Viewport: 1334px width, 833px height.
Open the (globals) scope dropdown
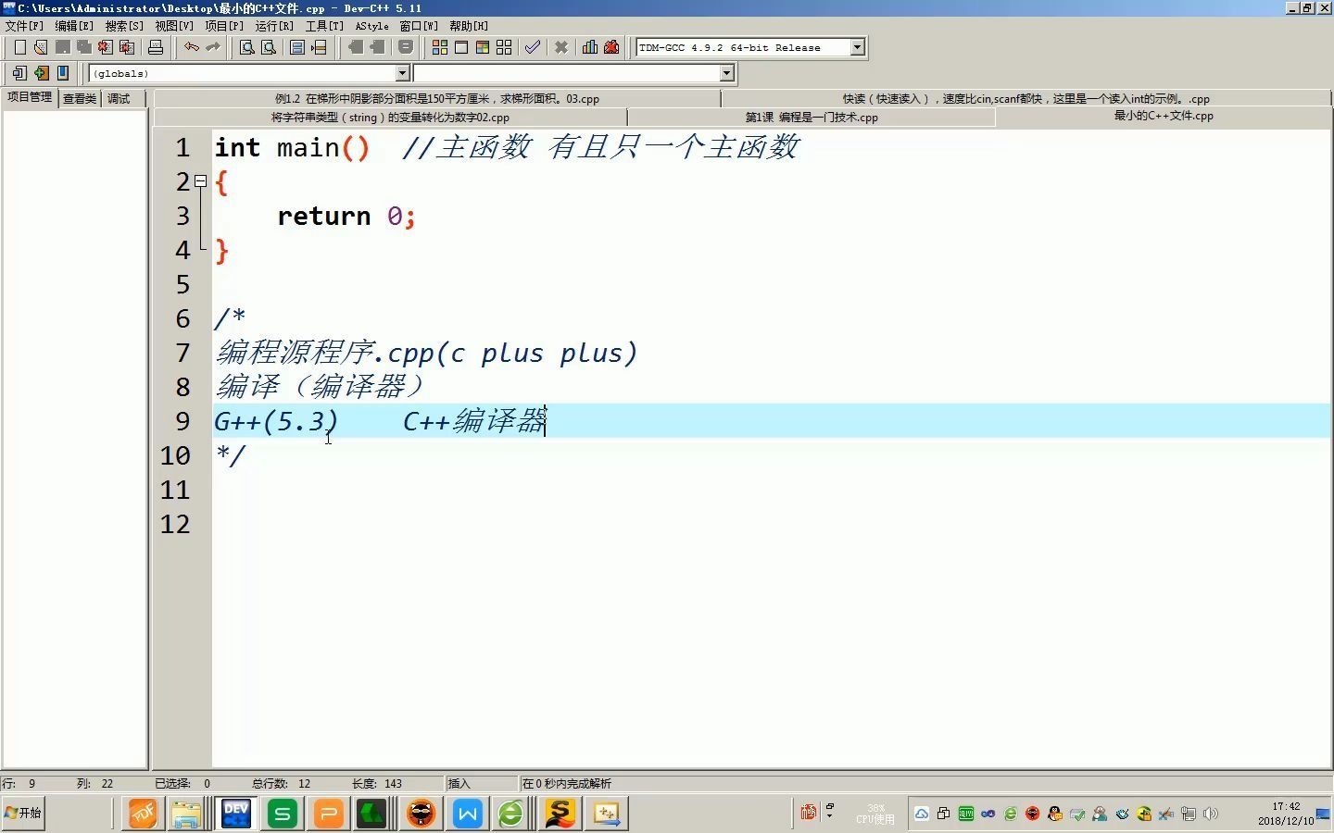point(403,73)
